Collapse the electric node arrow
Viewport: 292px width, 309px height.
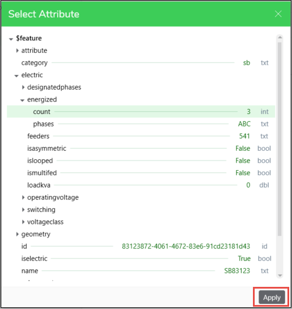(16, 75)
